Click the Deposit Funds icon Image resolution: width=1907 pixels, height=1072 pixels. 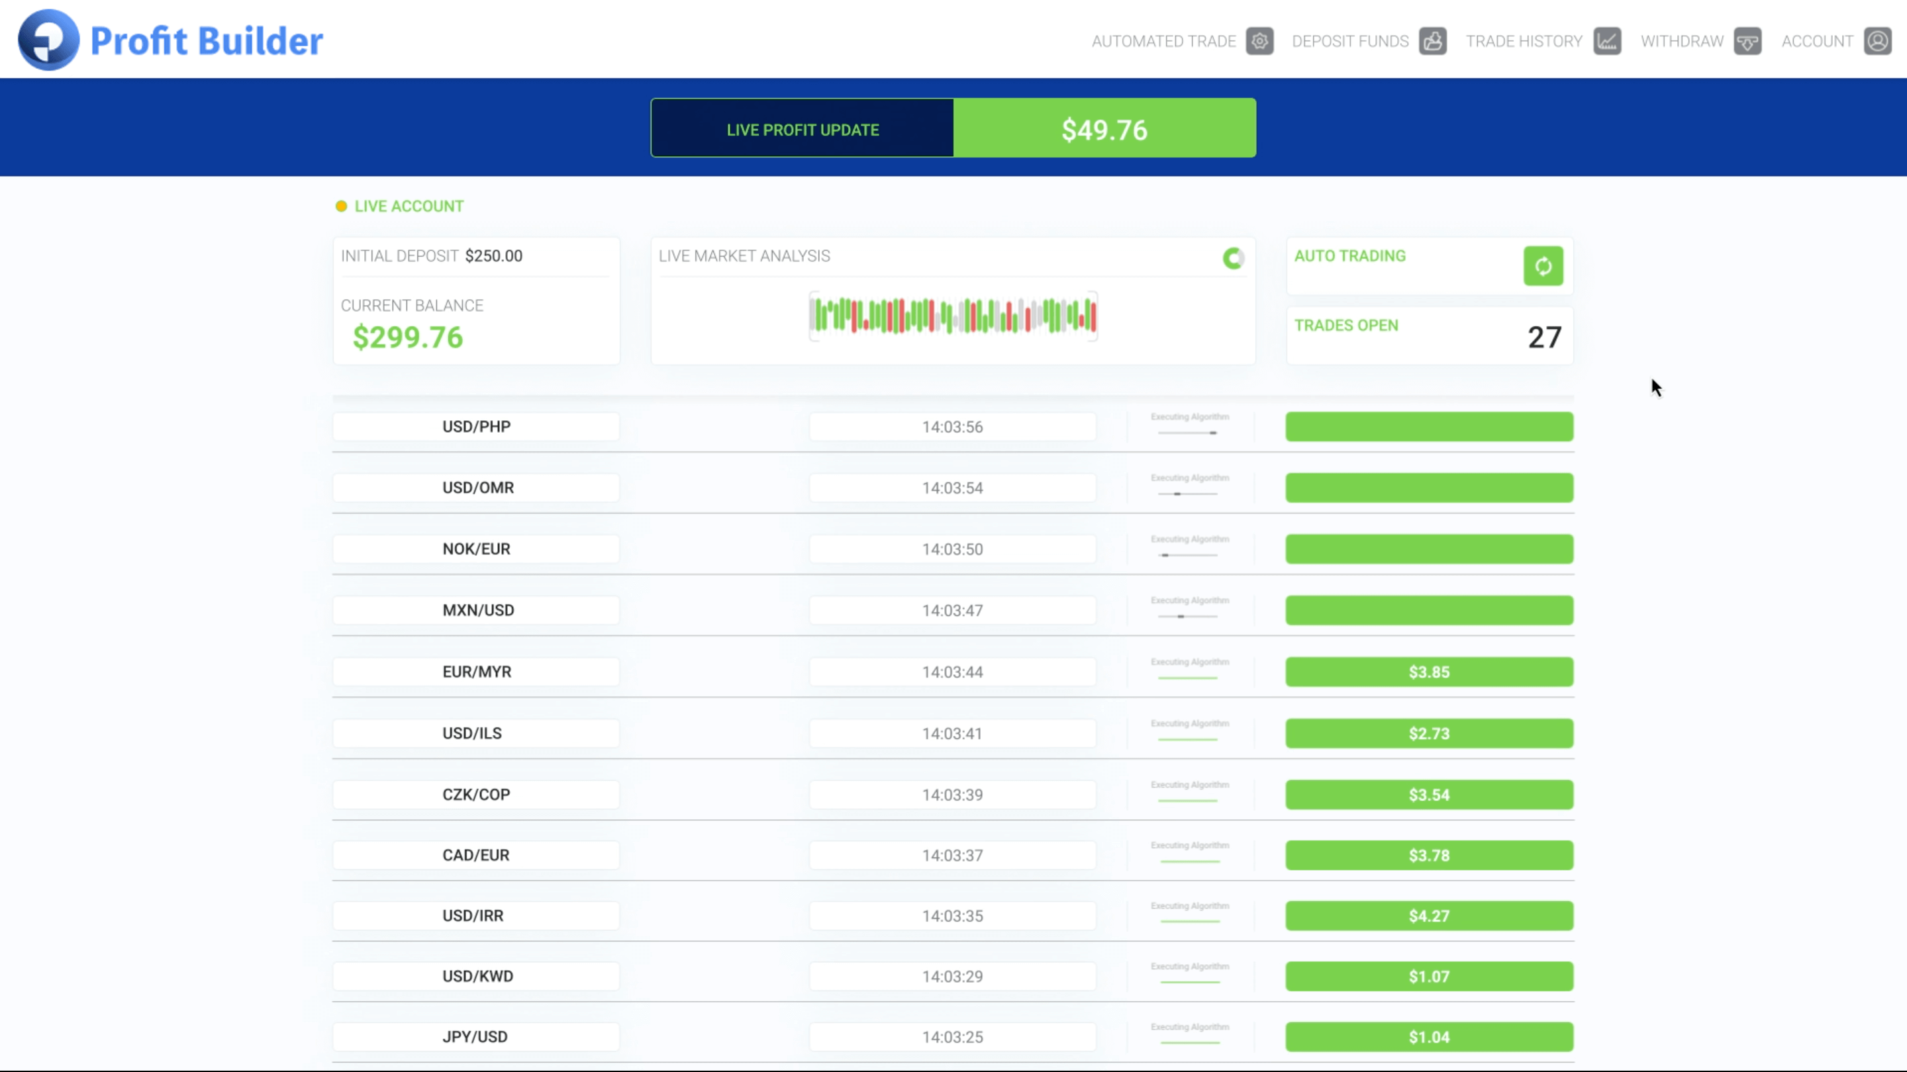[1432, 42]
